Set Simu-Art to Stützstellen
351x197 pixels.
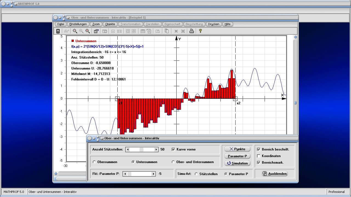(196, 174)
